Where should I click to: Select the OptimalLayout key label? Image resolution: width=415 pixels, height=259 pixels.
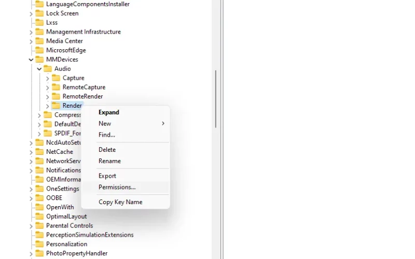point(66,216)
